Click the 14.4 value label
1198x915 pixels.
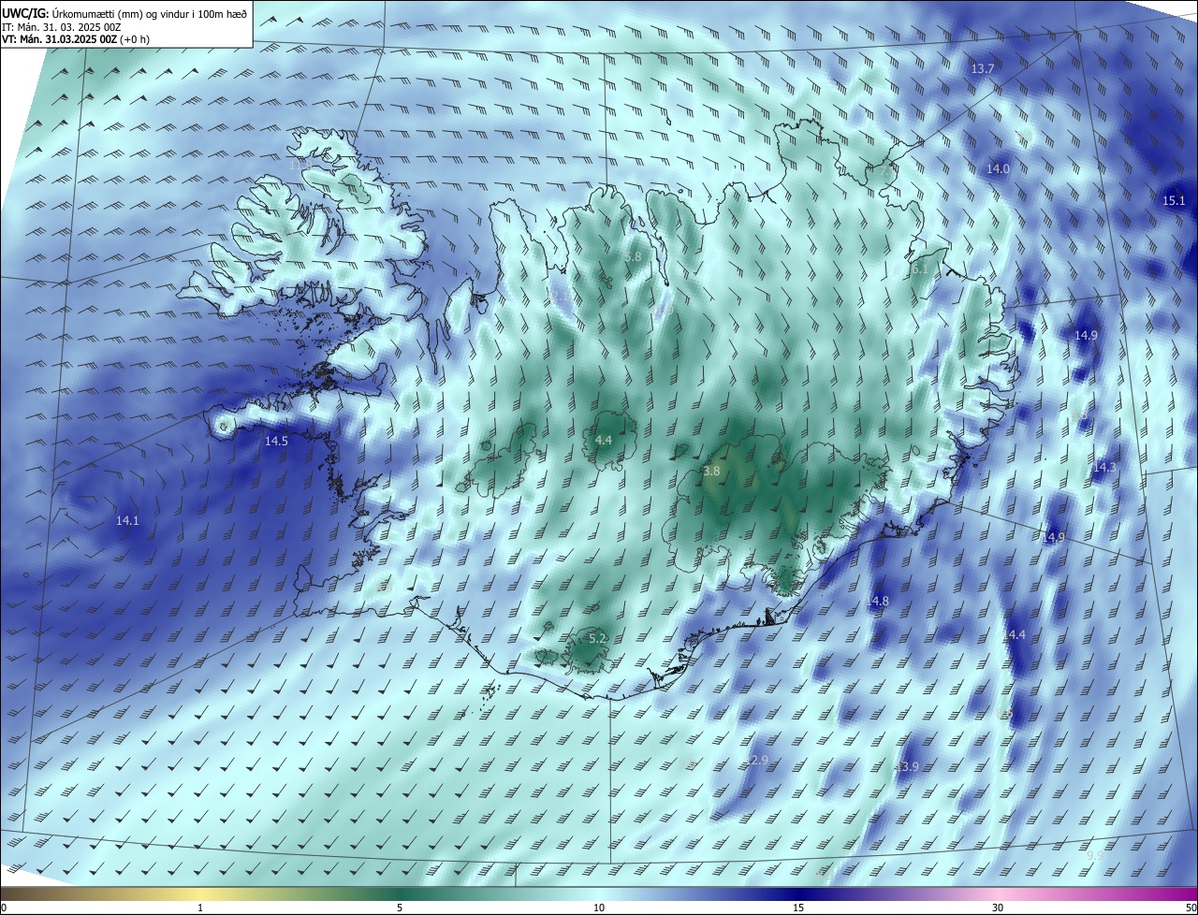coord(1015,634)
